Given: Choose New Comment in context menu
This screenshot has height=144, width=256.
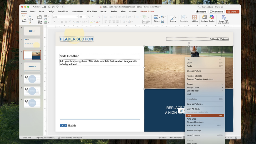Looking at the screenshot, I should [205, 135].
